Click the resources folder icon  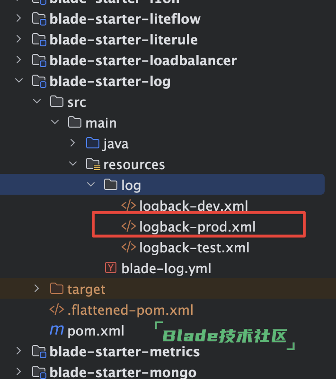pyautogui.click(x=93, y=164)
